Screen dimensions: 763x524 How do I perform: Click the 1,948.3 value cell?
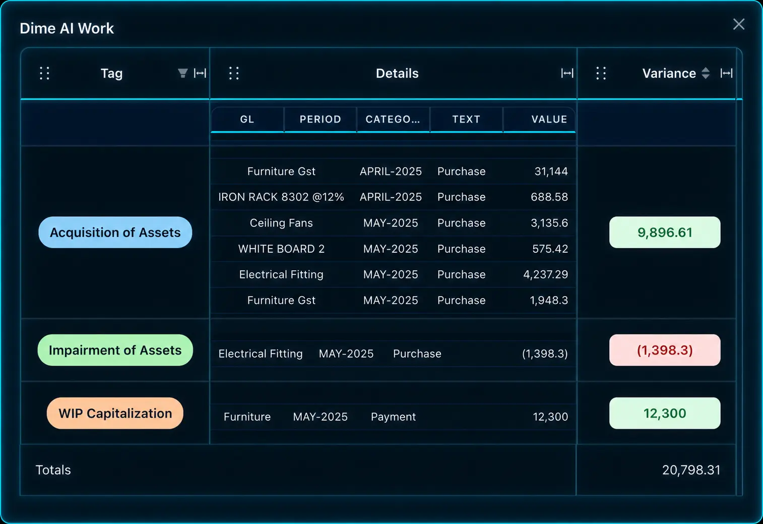tap(549, 301)
